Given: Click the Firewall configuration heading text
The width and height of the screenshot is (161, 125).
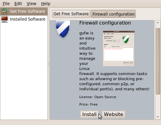Looking at the screenshot, I should coord(105,23).
